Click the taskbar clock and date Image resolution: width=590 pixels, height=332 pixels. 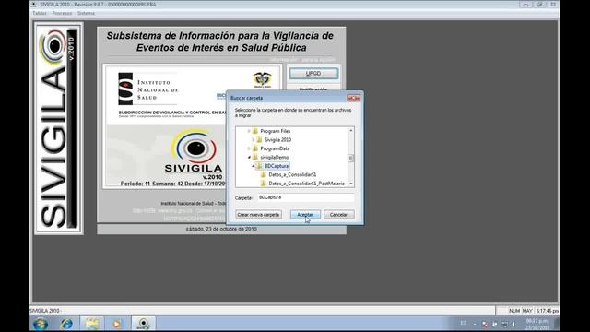click(x=537, y=324)
